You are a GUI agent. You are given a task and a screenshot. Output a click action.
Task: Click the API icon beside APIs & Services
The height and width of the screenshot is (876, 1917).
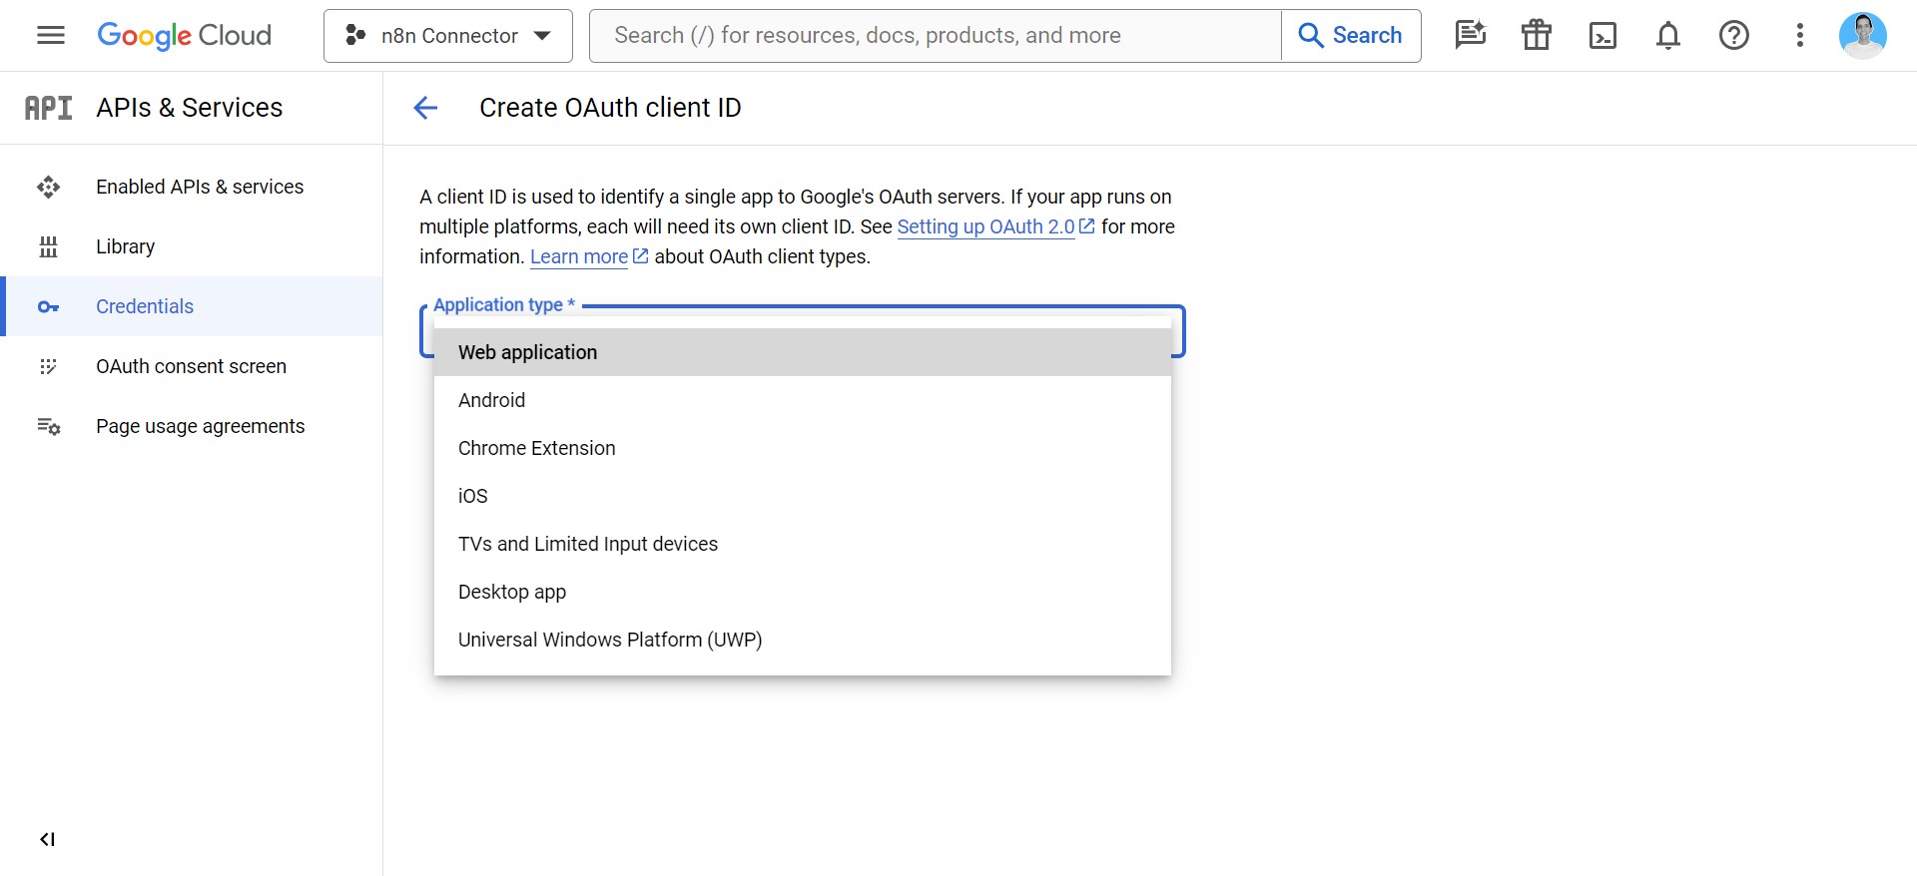48,108
